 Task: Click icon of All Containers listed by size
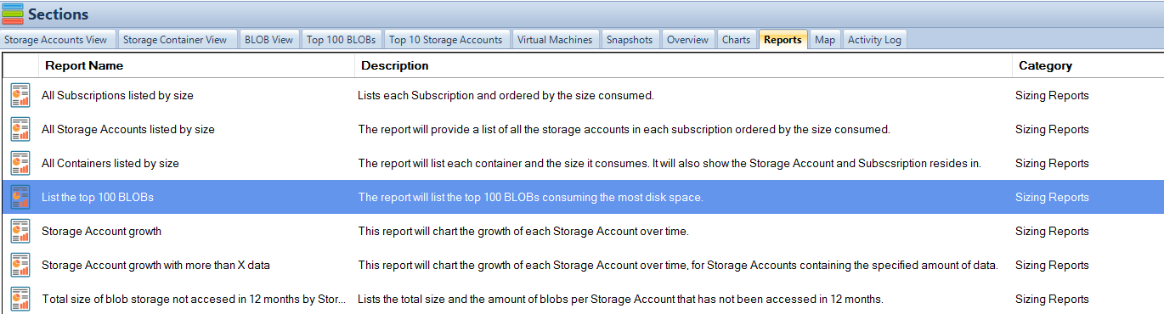tap(20, 163)
